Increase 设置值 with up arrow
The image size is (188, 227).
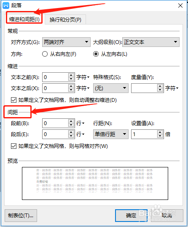coord(160,132)
